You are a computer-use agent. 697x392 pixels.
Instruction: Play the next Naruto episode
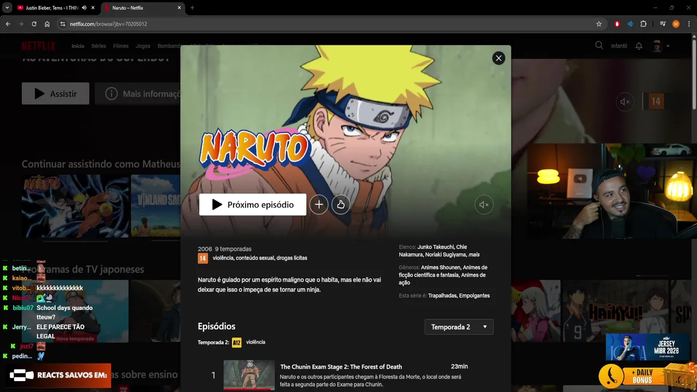[x=253, y=205]
